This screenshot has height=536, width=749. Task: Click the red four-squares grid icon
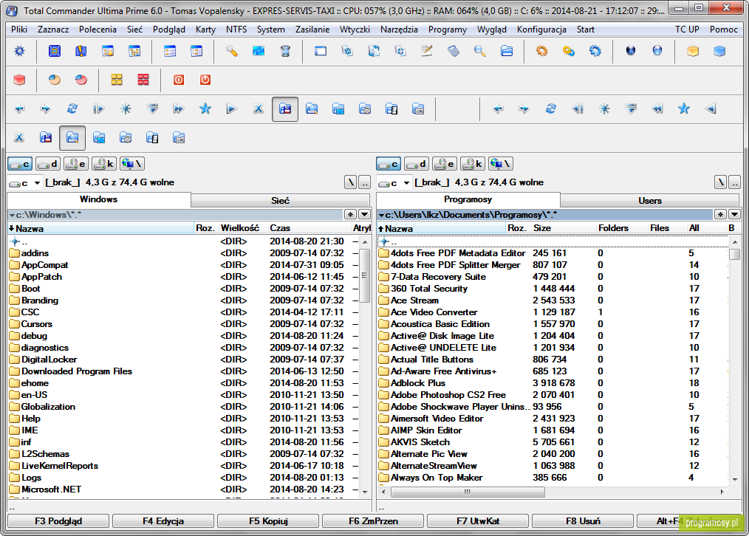[x=143, y=80]
